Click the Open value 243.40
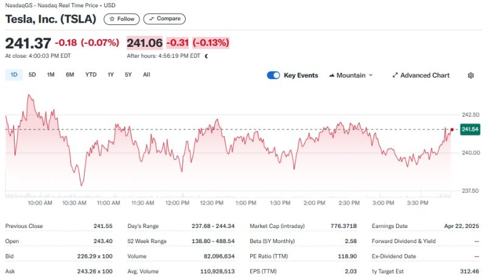This screenshot has width=487, height=279. tap(103, 241)
